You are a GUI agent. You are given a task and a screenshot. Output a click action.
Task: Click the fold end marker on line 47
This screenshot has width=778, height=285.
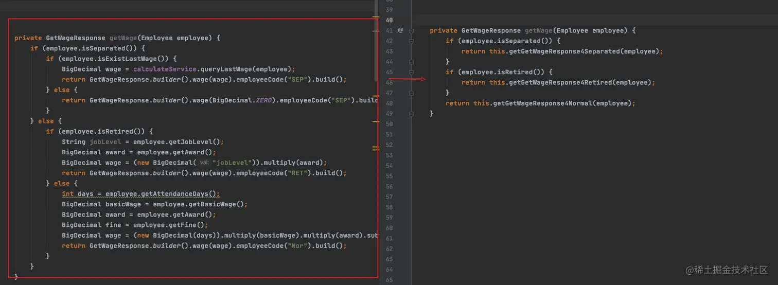pos(411,93)
